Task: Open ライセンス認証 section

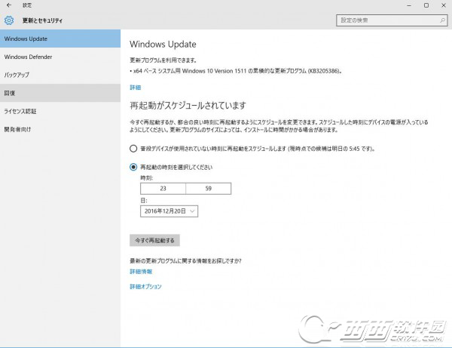Action: (60, 111)
